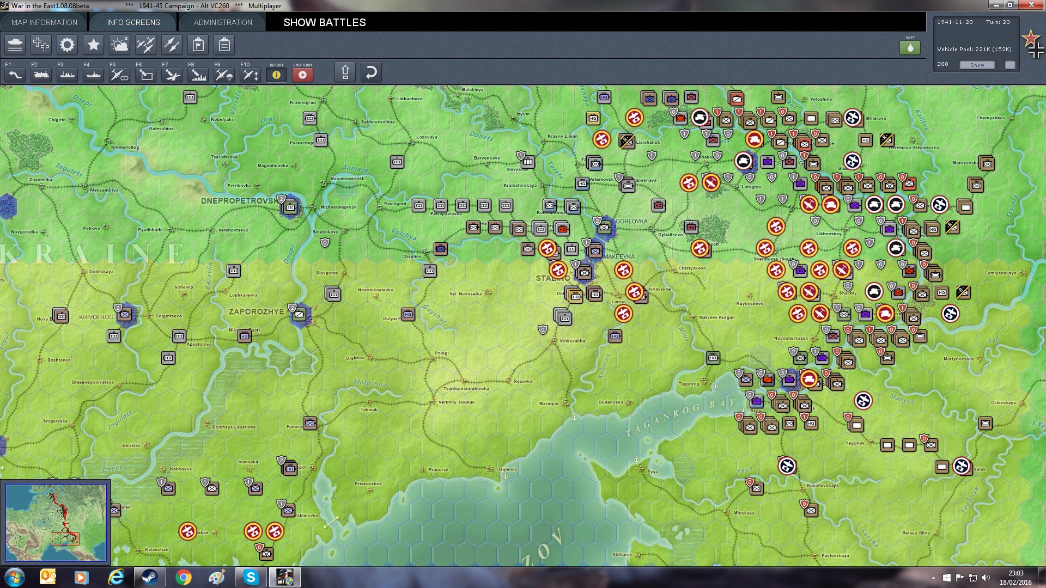The height and width of the screenshot is (588, 1046).
Task: Click the Soviet star and cross emblem
Action: (1033, 44)
